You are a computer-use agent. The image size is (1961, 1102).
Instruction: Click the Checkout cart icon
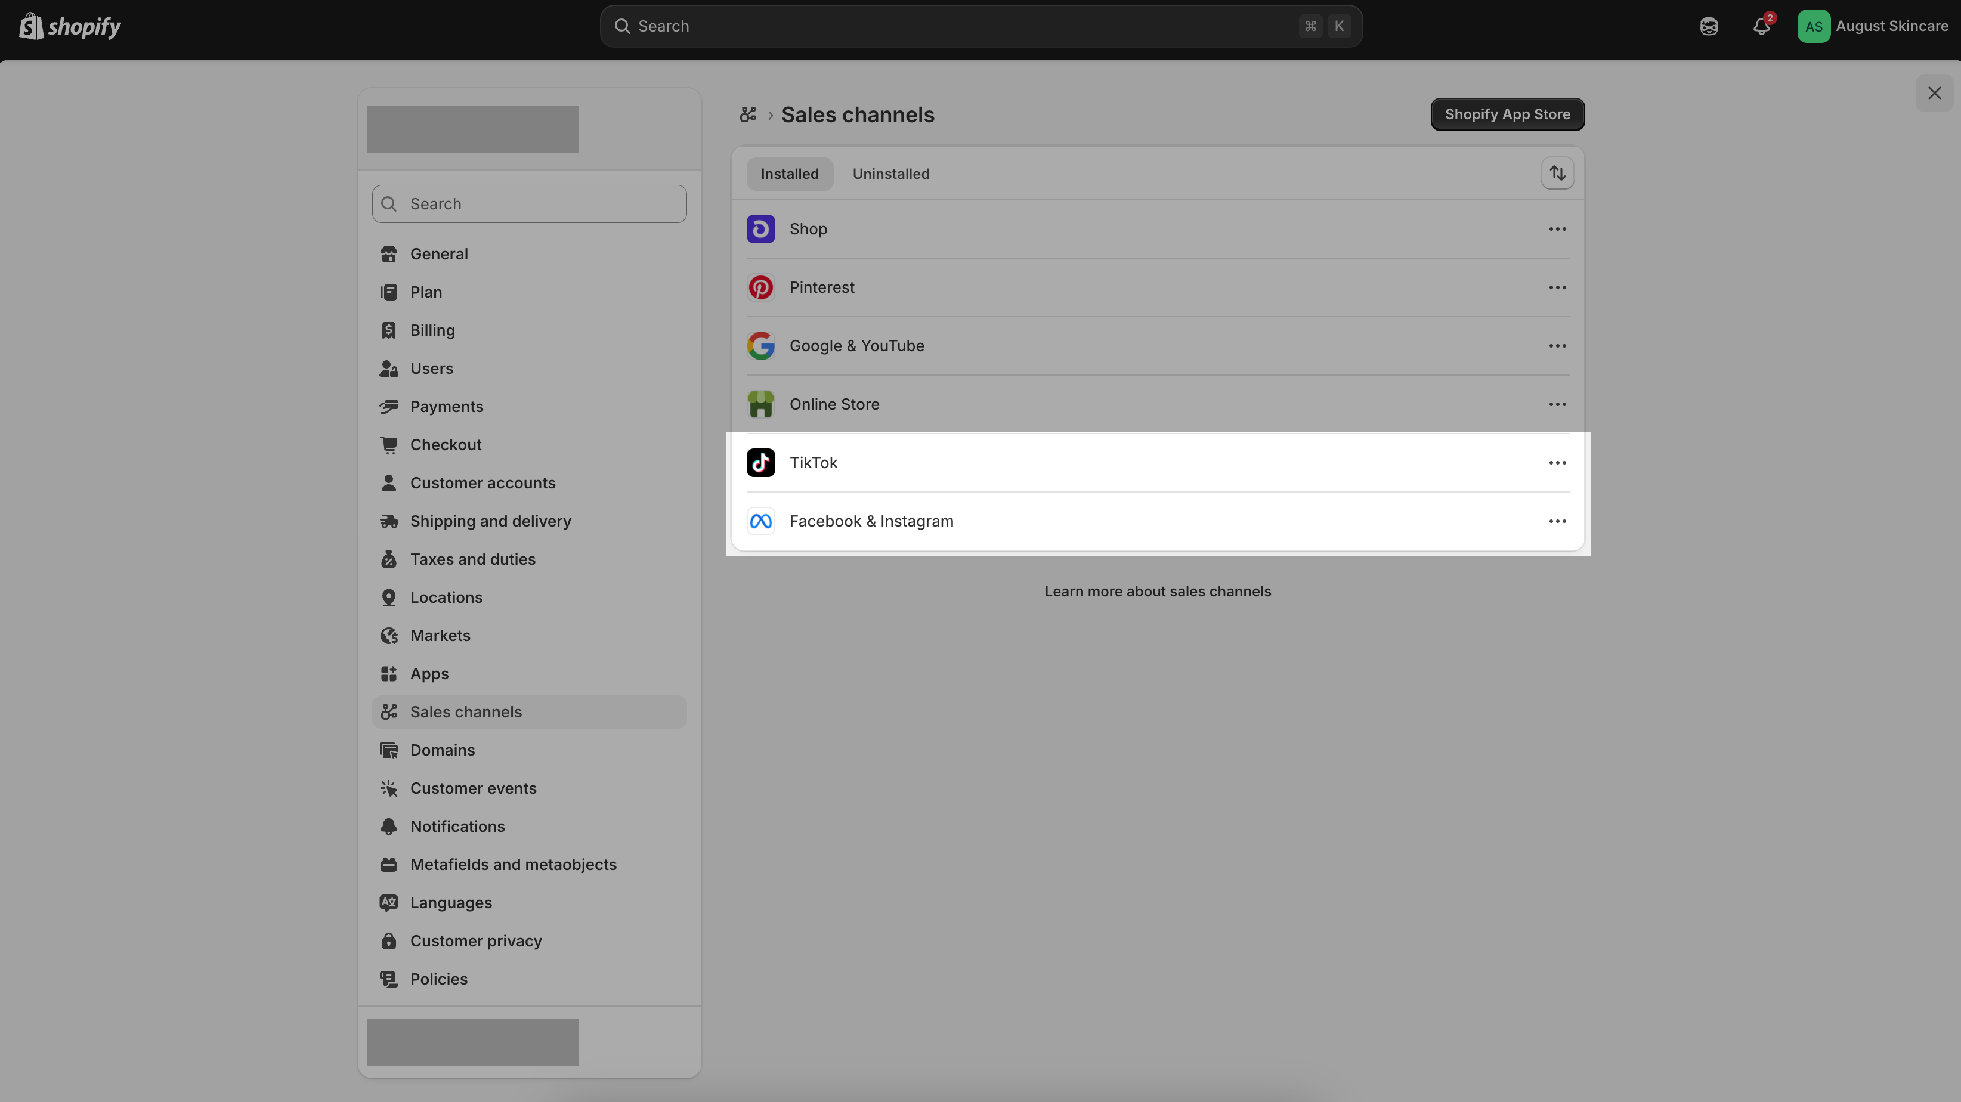pos(389,444)
